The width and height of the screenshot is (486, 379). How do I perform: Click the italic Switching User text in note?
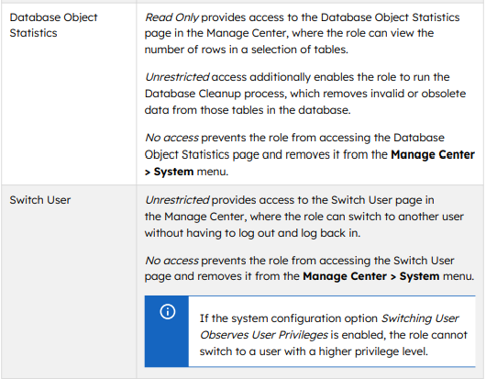420,318
